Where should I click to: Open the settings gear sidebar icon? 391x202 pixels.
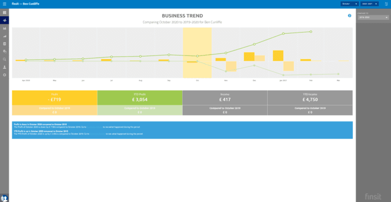(x=5, y=75)
